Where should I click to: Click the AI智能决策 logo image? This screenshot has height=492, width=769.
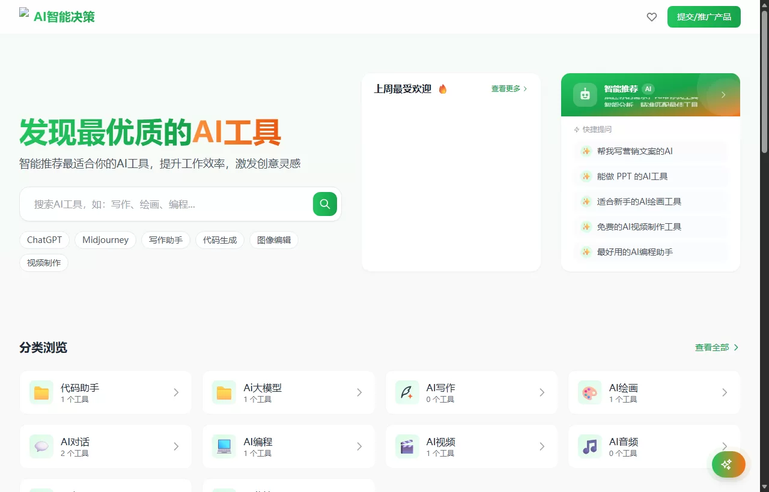pos(24,12)
